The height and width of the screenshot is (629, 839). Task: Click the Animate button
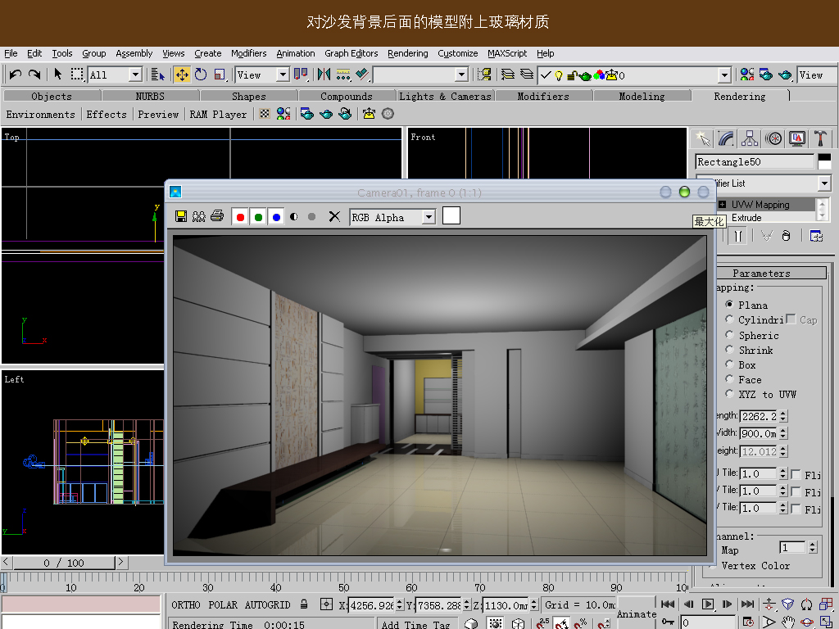click(637, 613)
